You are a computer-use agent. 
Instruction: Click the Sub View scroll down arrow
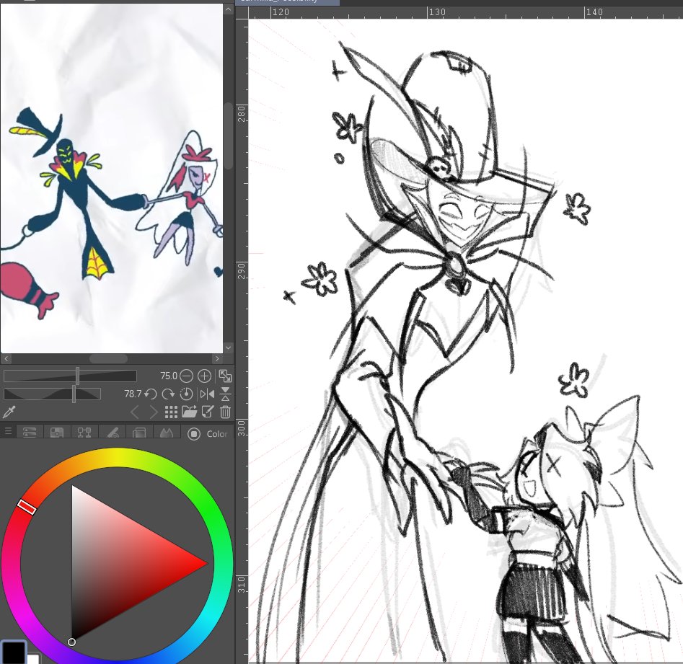229,348
